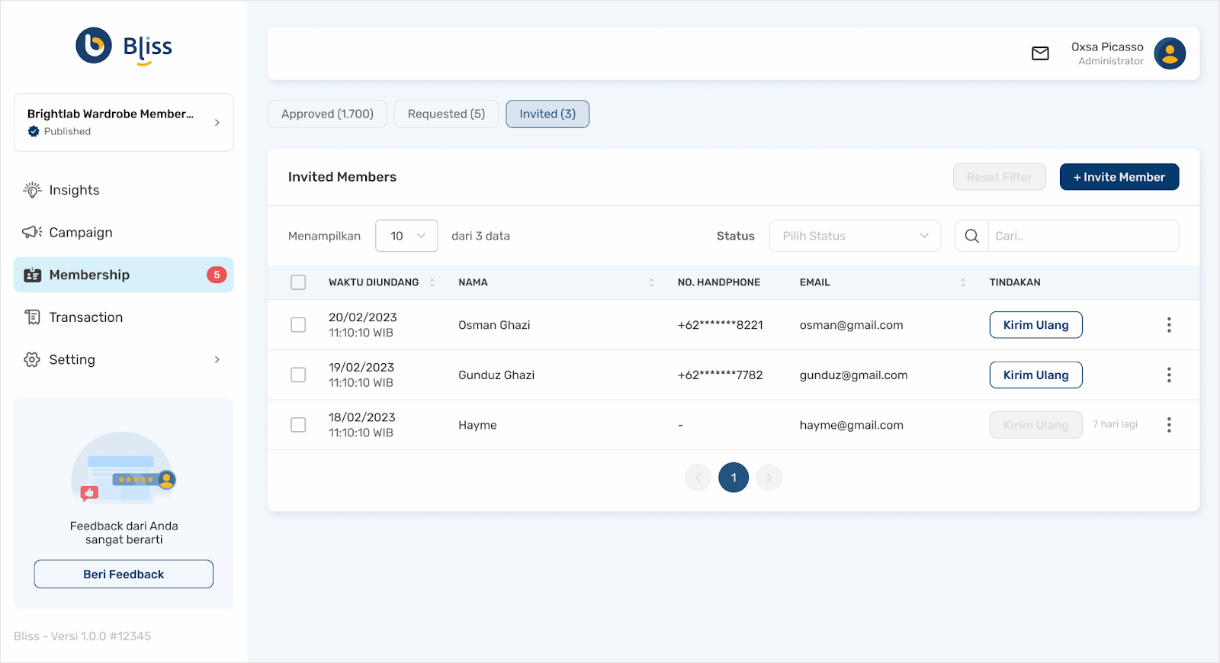Click the 'dari 3 data' text
1220x663 pixels.
point(480,236)
